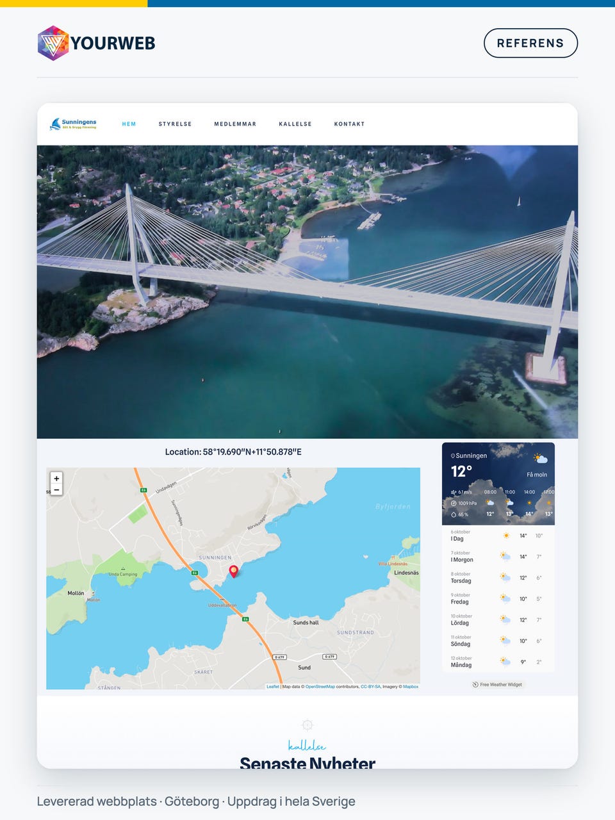Open the HEM menu item
This screenshot has width=615, height=820.
coord(129,124)
